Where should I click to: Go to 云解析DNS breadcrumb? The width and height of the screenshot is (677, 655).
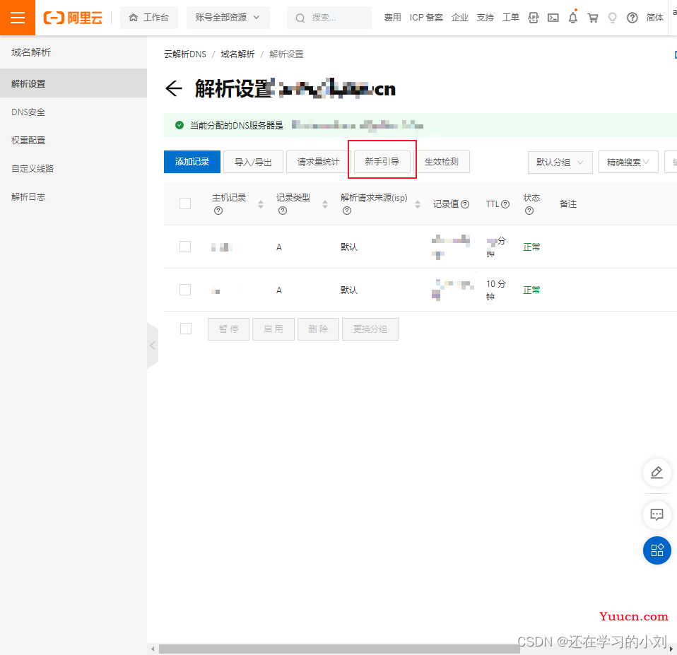tap(185, 54)
